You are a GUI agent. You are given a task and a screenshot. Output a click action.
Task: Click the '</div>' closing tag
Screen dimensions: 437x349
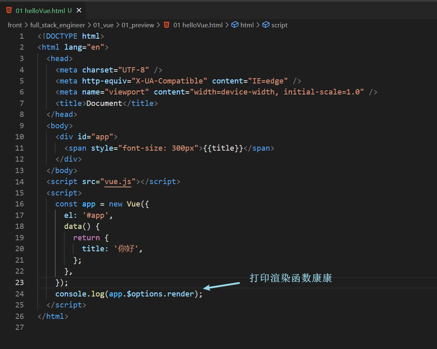pyautogui.click(x=68, y=159)
